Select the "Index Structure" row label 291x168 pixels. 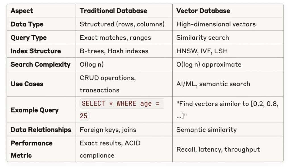36,51
